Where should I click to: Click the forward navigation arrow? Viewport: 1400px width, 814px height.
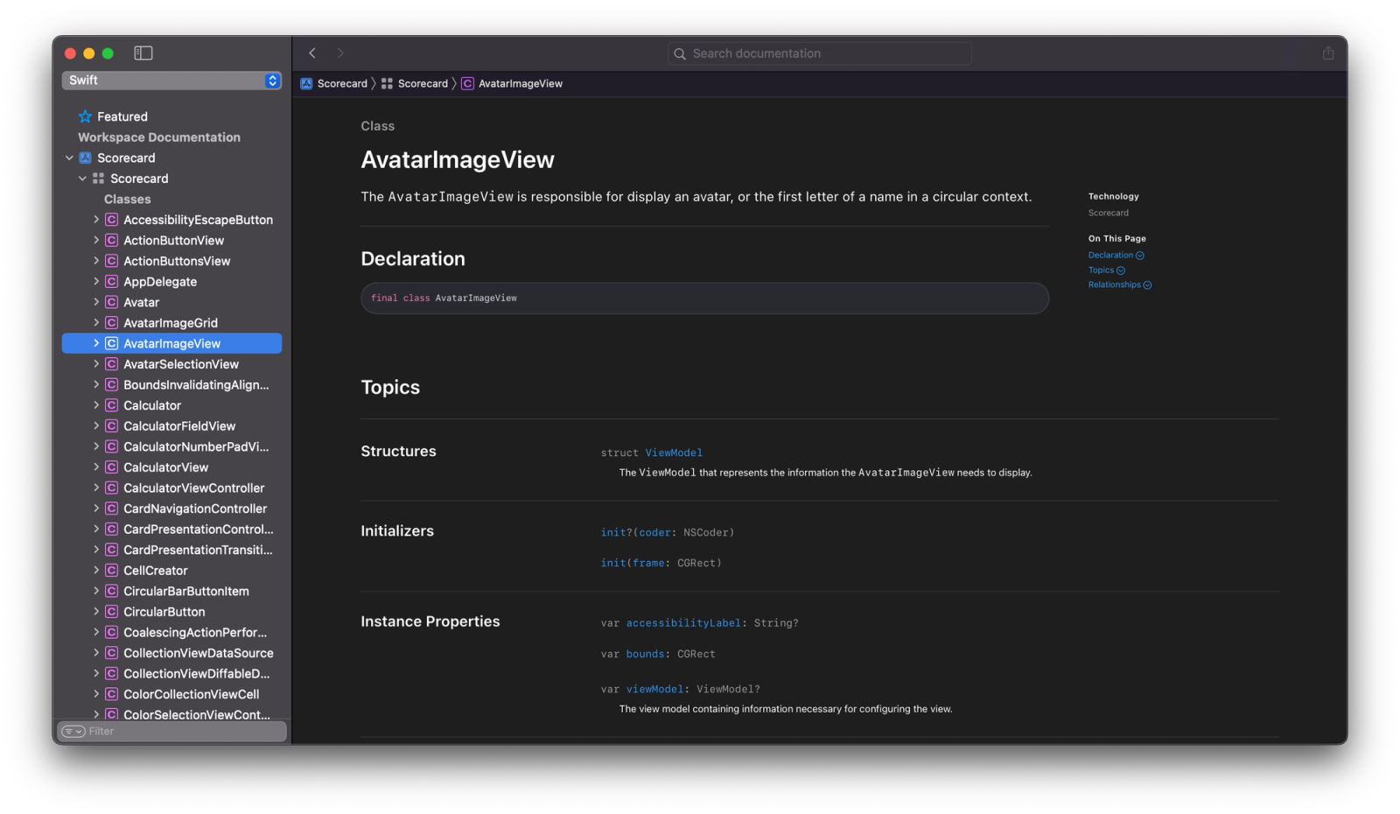(x=340, y=53)
